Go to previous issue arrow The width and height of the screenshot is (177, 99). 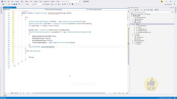(21, 93)
